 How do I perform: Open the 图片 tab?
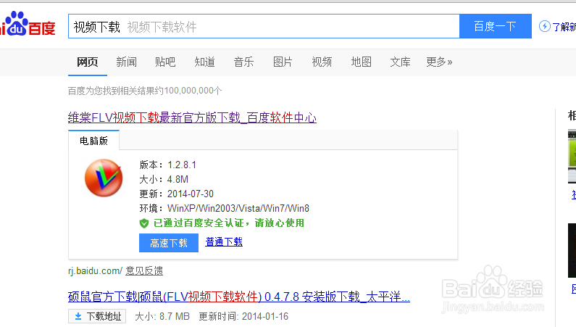pos(283,62)
